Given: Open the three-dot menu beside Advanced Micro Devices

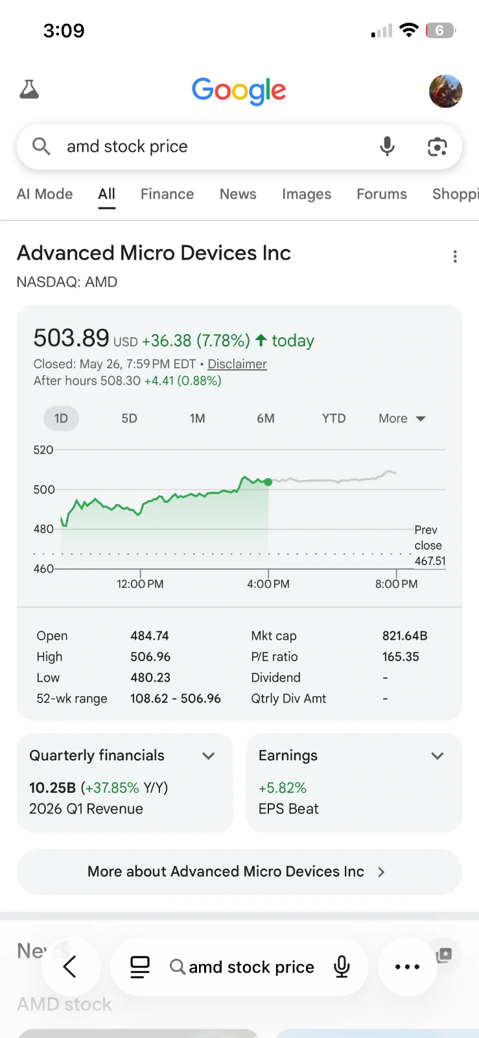Looking at the screenshot, I should tap(455, 256).
